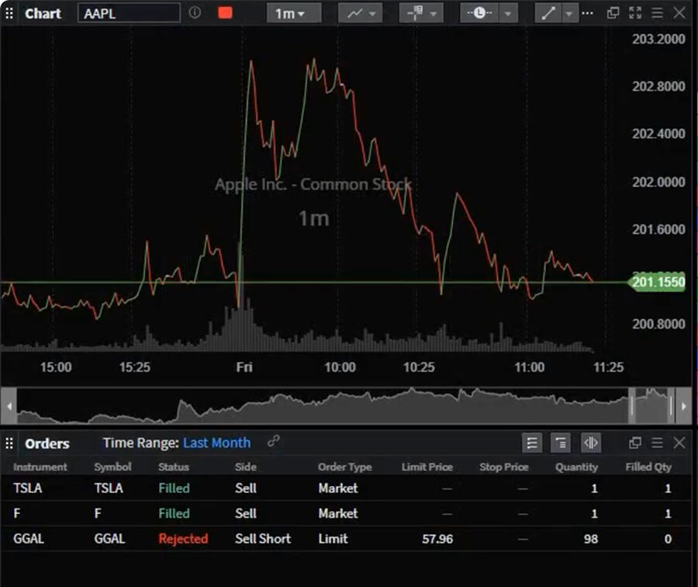
Task: Select the line chart style tool
Action: point(355,13)
